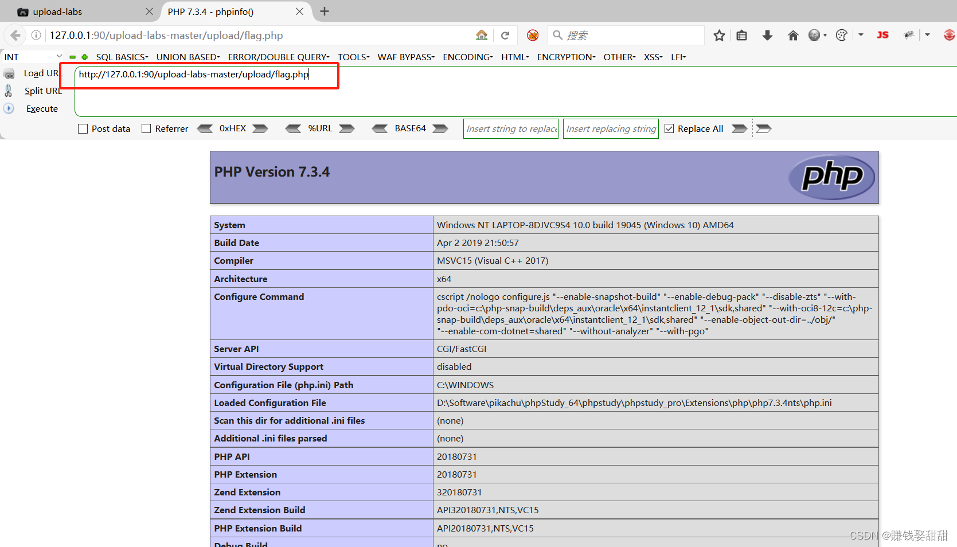Expand the ENCODING menu

[x=468, y=57]
